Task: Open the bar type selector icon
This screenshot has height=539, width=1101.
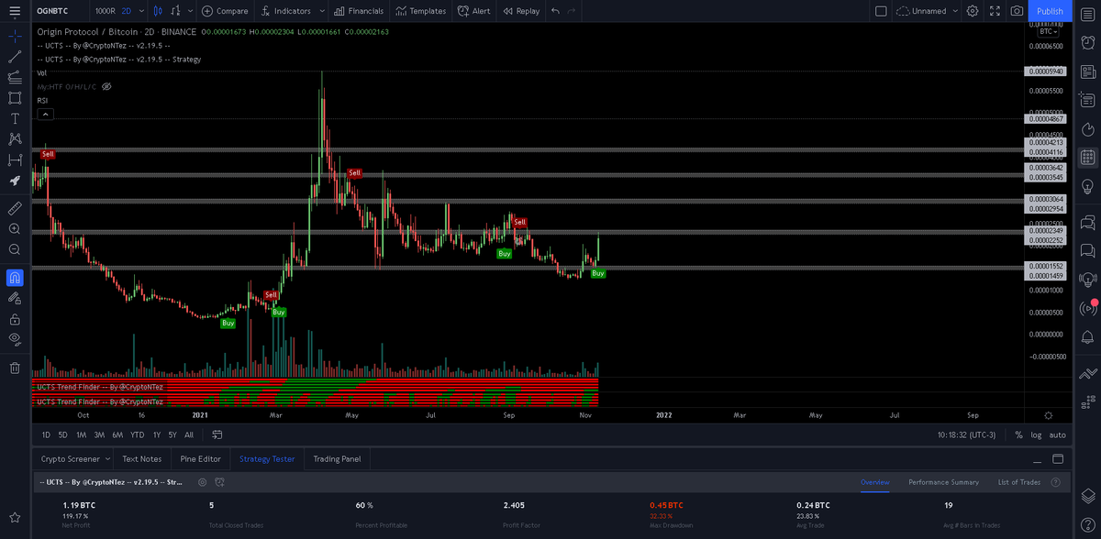Action: click(x=175, y=11)
